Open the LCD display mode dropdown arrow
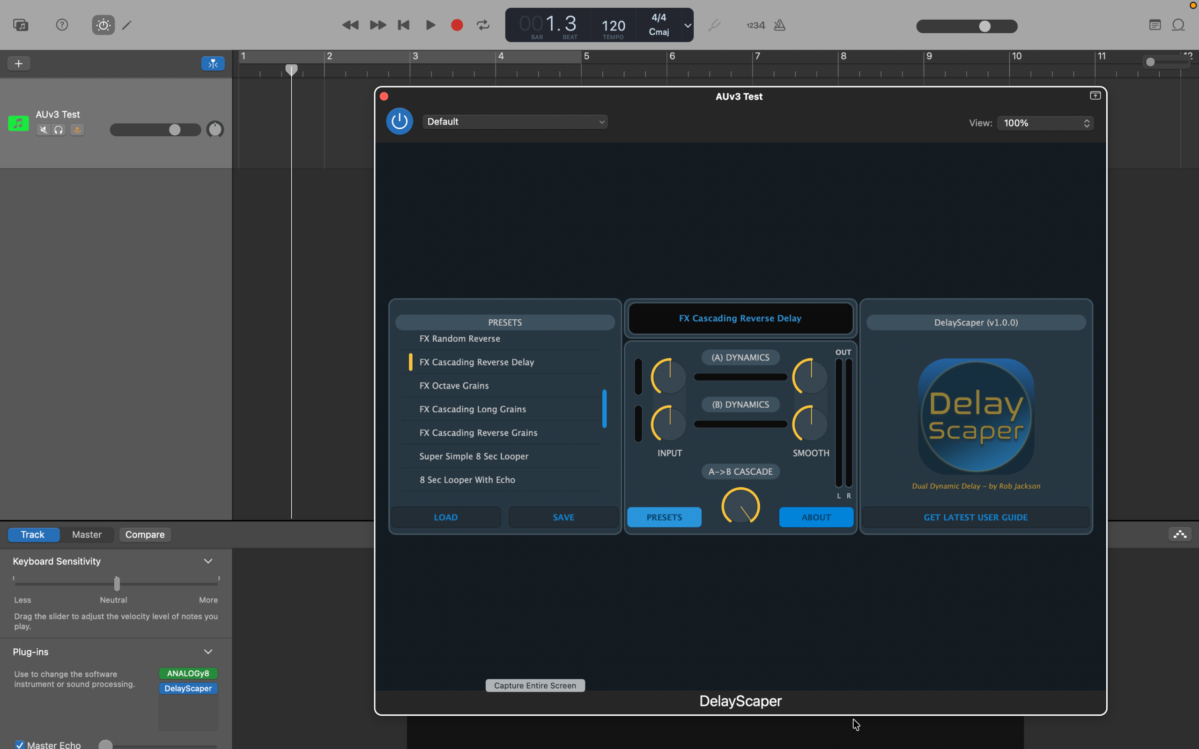 [x=688, y=25]
